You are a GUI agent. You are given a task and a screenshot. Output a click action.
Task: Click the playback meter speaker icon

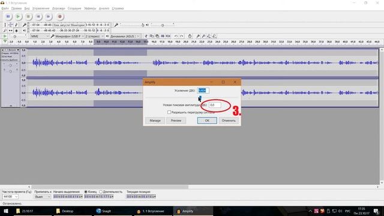(x=24, y=31)
